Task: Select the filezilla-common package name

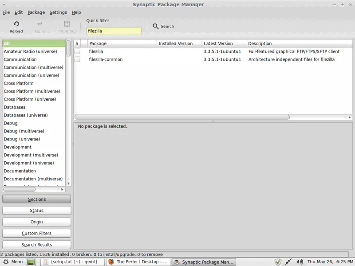Action: coord(106,59)
